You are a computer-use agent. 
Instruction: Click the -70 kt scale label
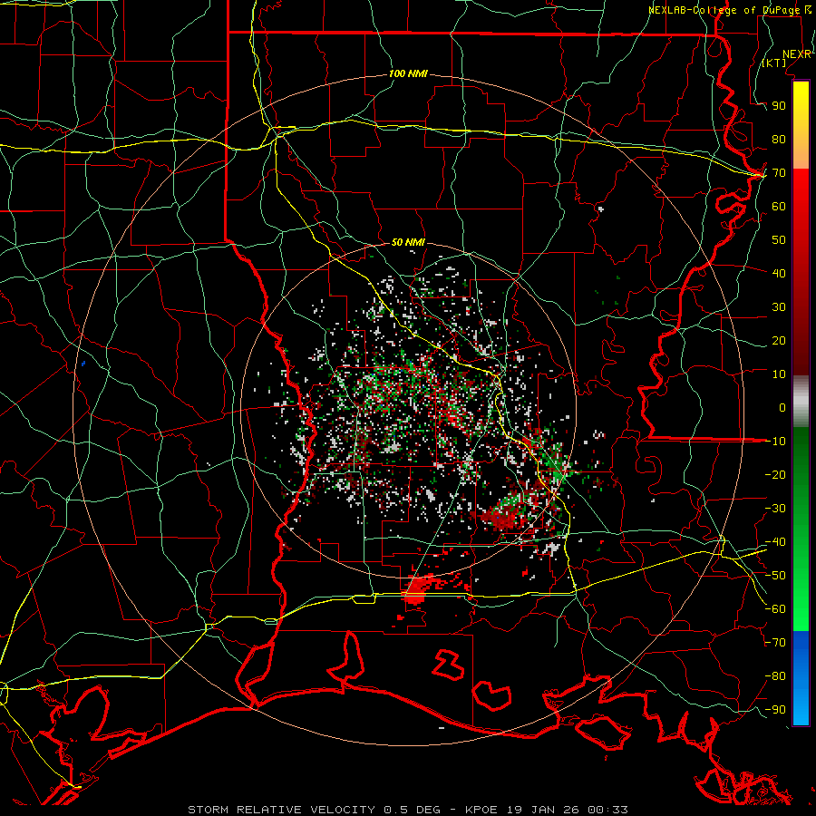click(x=775, y=643)
